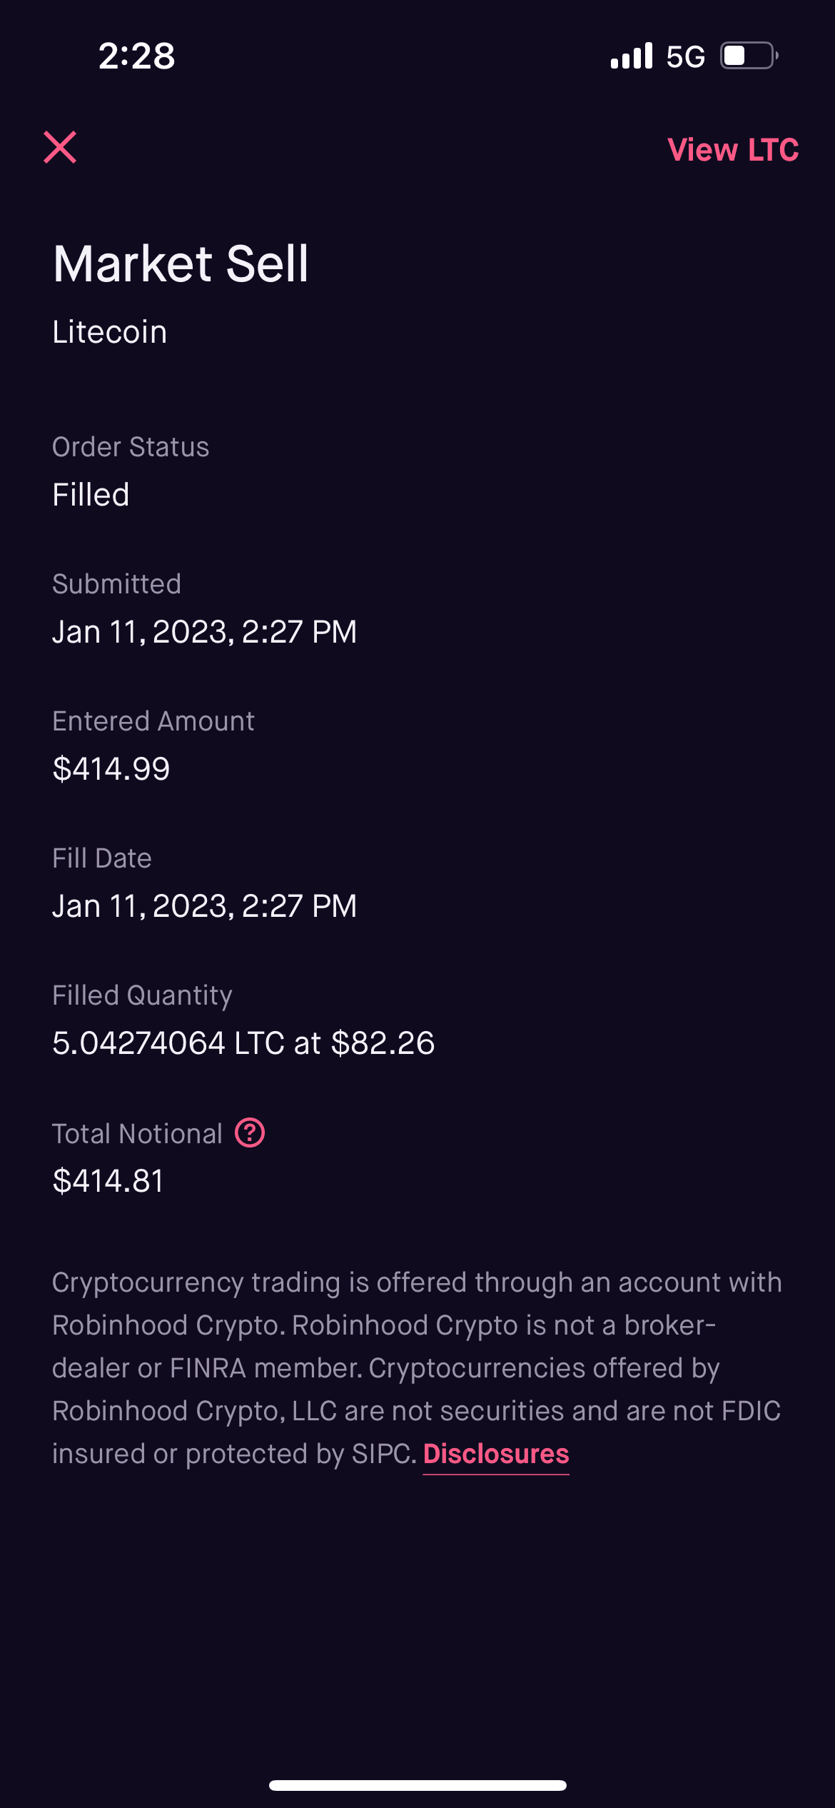
Task: Tap the Litecoin subtitle
Action: 110,332
